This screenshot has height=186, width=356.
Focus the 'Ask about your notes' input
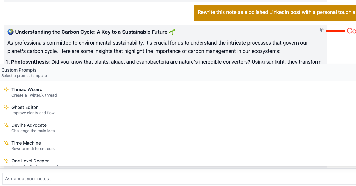click(179, 179)
